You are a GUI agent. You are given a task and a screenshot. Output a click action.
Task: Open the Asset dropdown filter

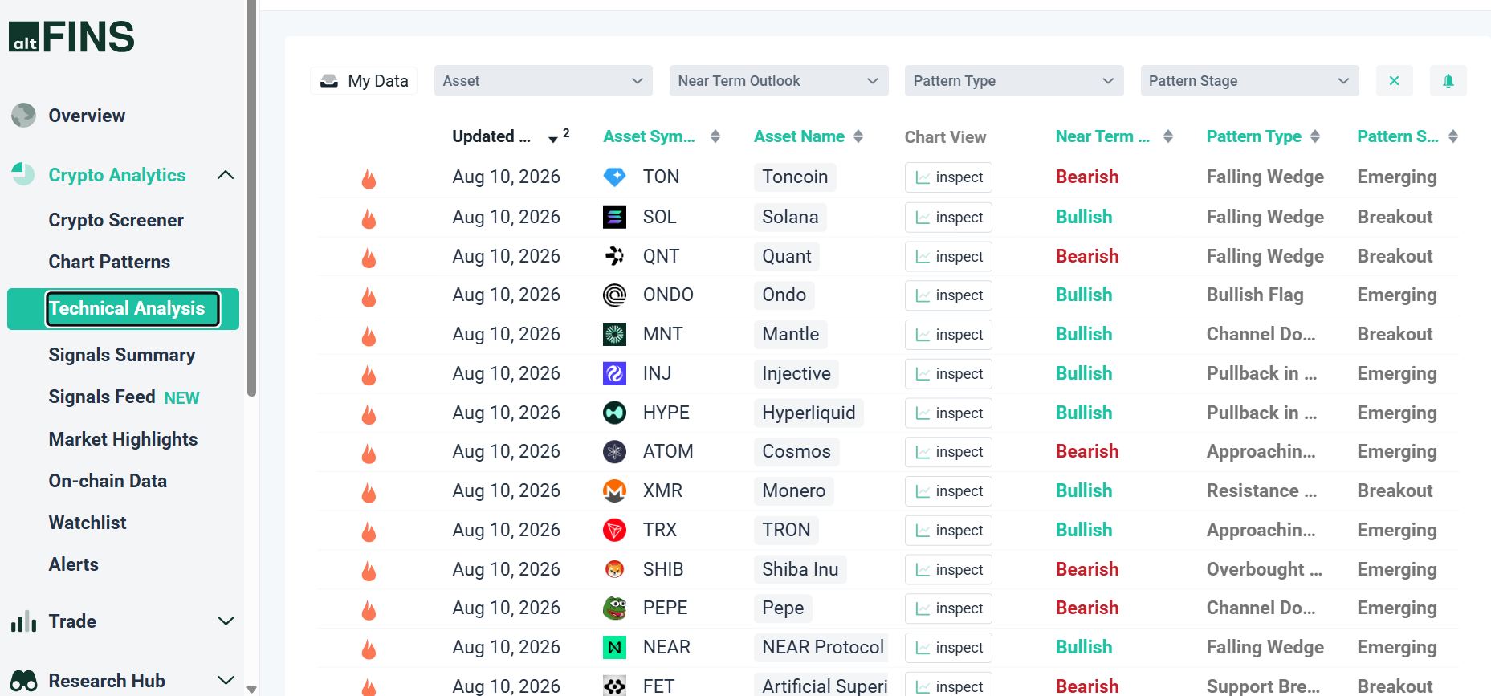click(x=543, y=81)
